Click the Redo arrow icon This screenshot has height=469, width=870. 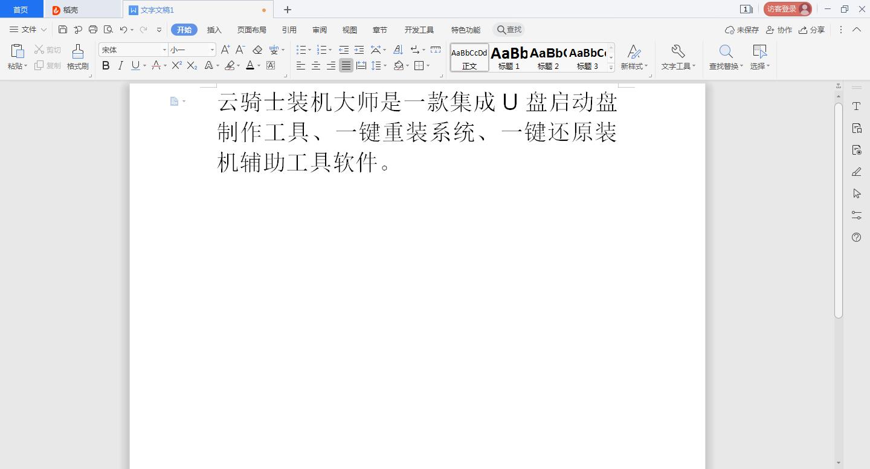(144, 30)
